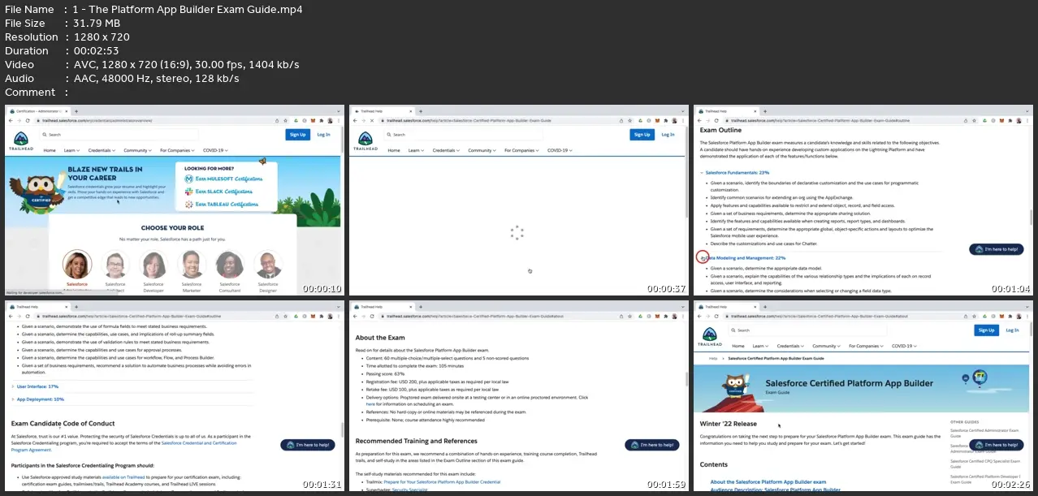Viewport: 1038px width, 496px height.
Task: Pick the Salesforce Marketer role avatar
Action: tap(192, 265)
